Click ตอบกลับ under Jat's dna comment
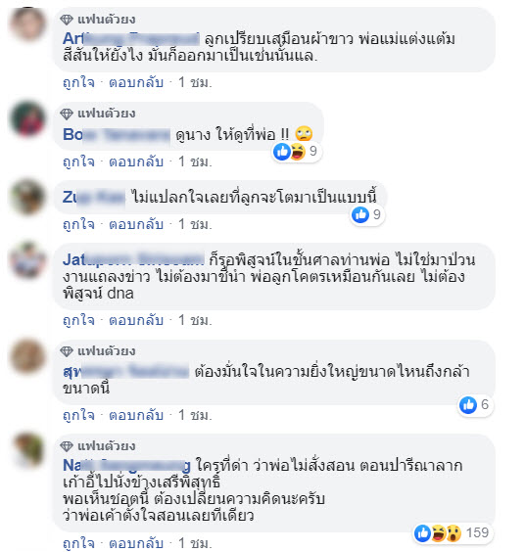Viewport: 525px width, 552px height. coord(136,320)
